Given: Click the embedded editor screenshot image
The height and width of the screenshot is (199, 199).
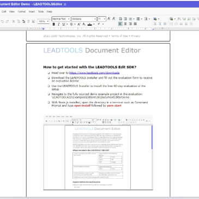Looking at the screenshot, I should [x=98, y=152].
